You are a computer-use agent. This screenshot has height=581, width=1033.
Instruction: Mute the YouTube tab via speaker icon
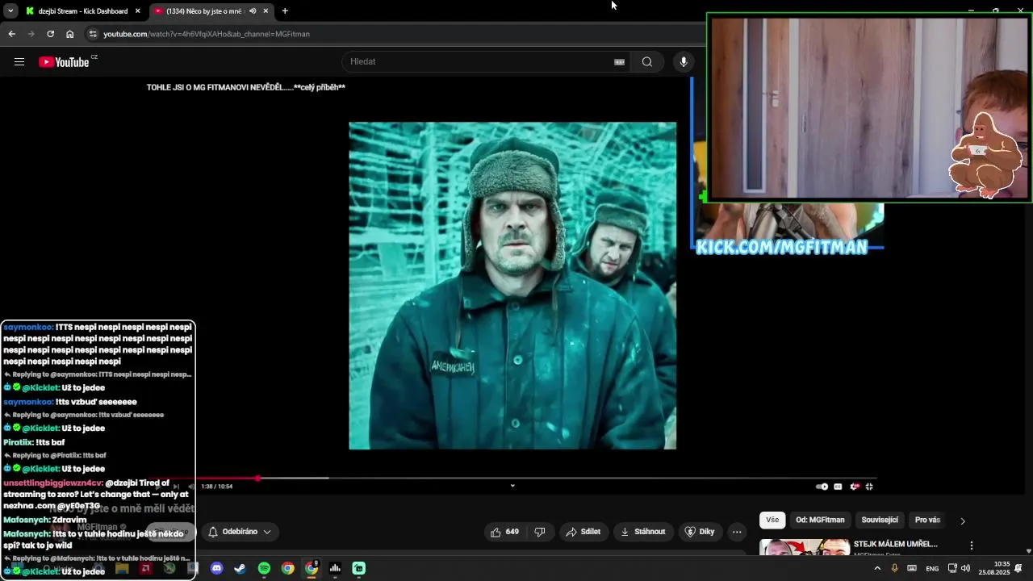pyautogui.click(x=253, y=11)
